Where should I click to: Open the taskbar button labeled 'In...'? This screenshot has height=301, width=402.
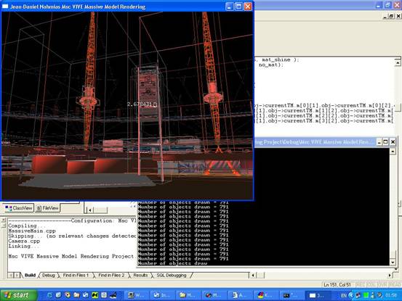pyautogui.click(x=162, y=295)
